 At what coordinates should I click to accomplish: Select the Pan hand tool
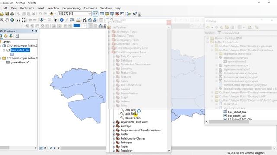click(7, 20)
